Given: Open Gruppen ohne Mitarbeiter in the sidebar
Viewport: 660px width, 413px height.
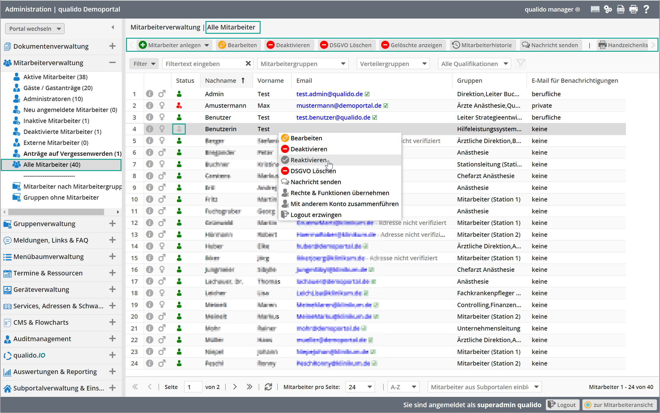Looking at the screenshot, I should click(61, 197).
